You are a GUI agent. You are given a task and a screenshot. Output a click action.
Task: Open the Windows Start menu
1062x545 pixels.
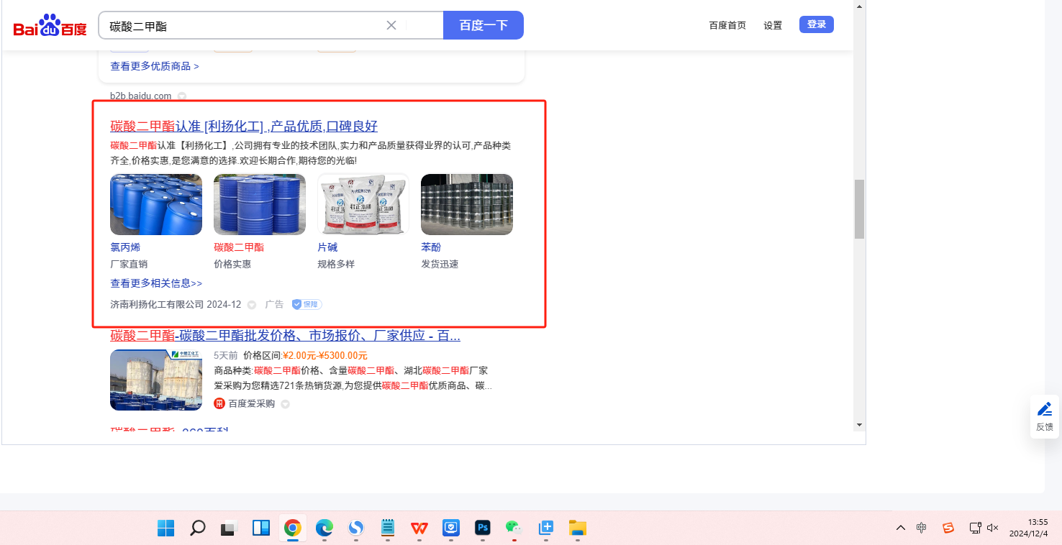pyautogui.click(x=165, y=528)
